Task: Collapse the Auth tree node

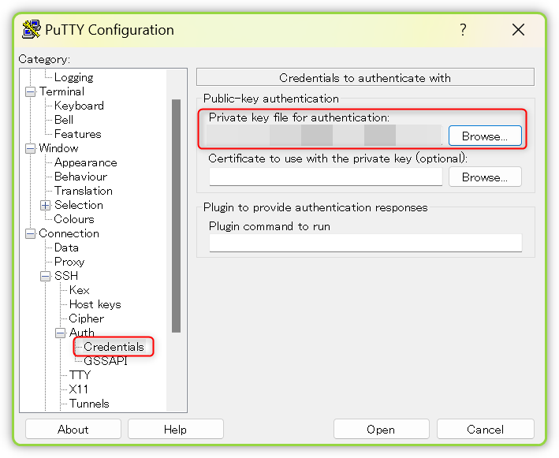Action: pyautogui.click(x=61, y=333)
